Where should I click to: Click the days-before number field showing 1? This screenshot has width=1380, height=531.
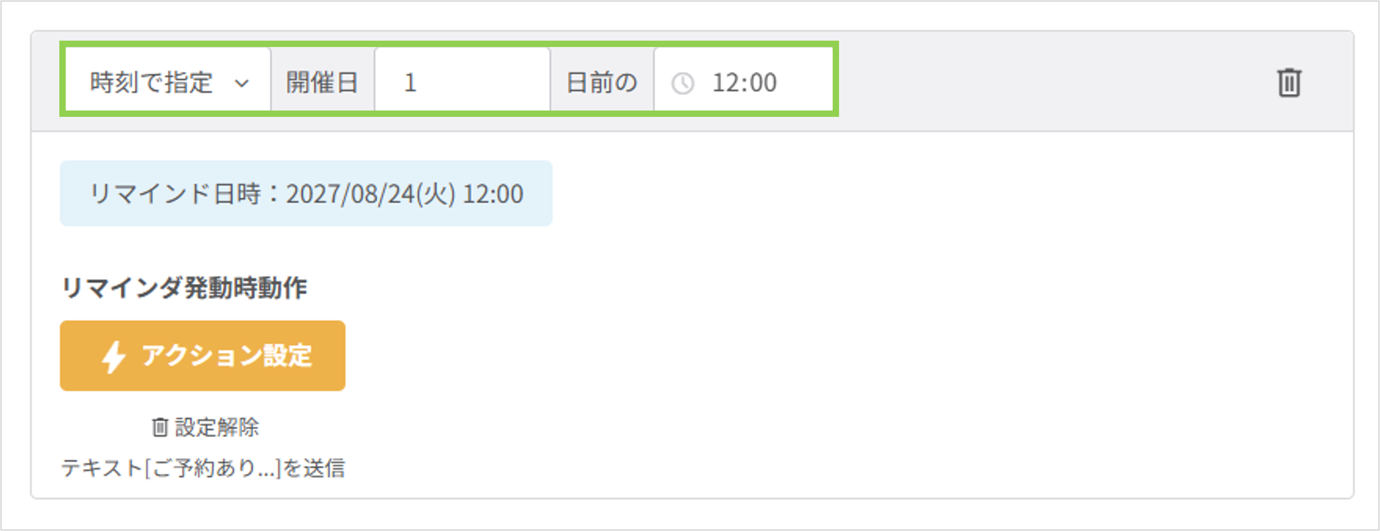[462, 83]
